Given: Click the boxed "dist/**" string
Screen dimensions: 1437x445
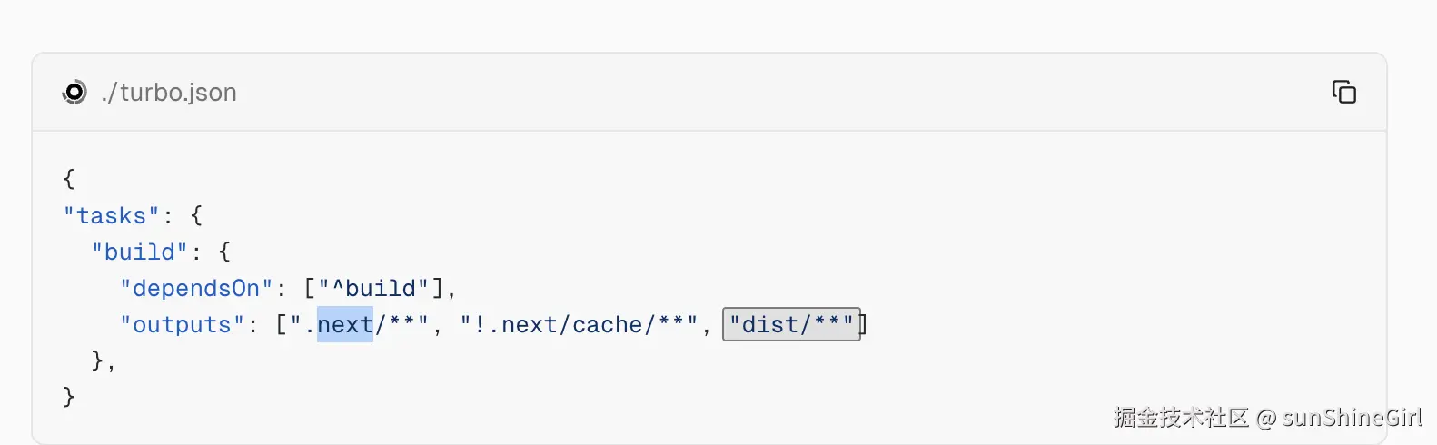Looking at the screenshot, I should click(790, 325).
